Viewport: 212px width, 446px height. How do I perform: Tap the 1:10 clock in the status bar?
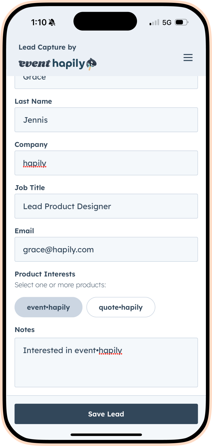coord(39,22)
